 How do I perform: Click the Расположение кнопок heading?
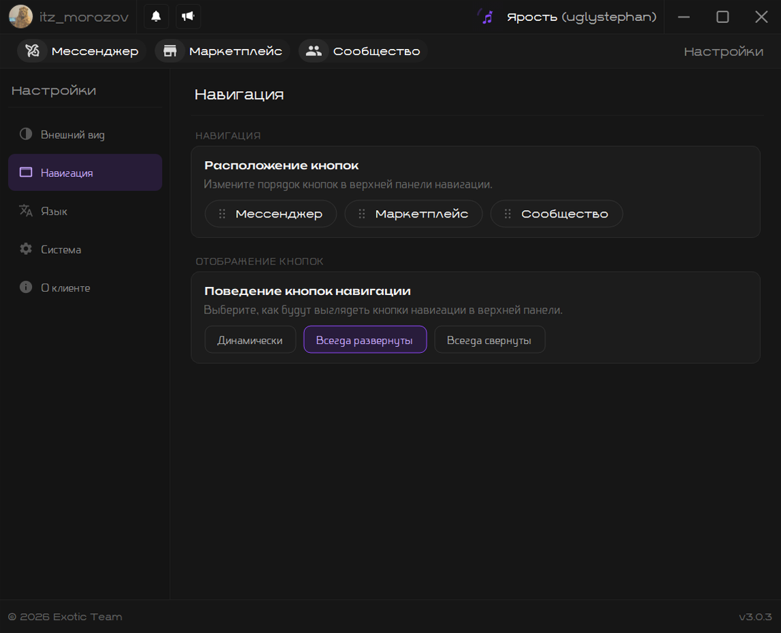(x=282, y=165)
